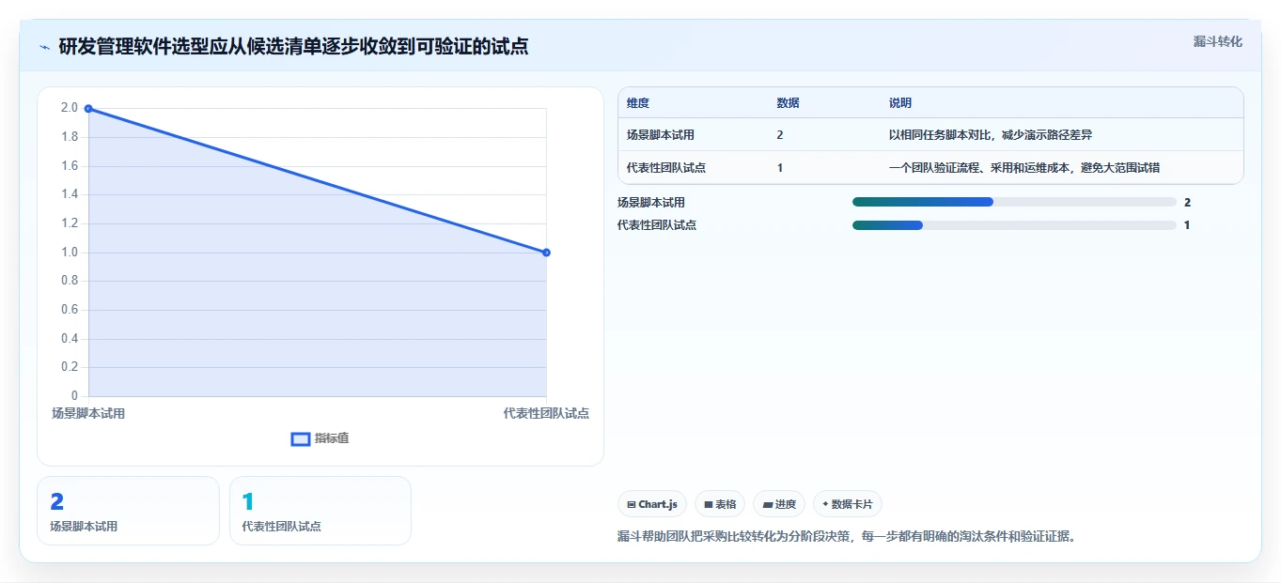Click the Chart.js tag chip
The width and height of the screenshot is (1281, 583).
[652, 504]
